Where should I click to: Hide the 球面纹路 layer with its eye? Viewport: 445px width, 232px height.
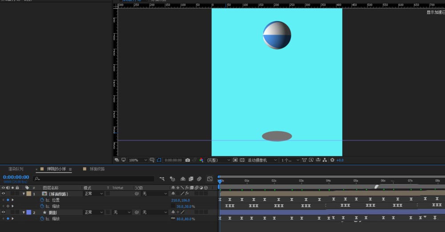4,193
